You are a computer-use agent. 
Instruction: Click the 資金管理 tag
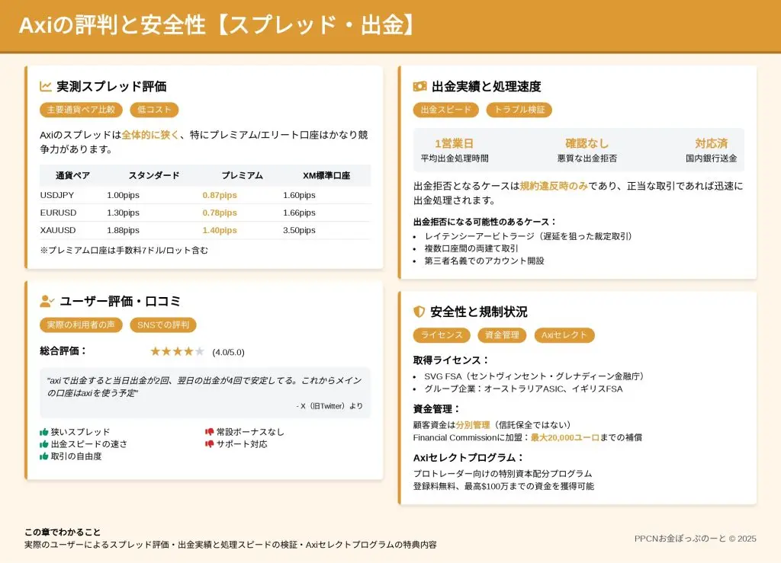point(501,335)
